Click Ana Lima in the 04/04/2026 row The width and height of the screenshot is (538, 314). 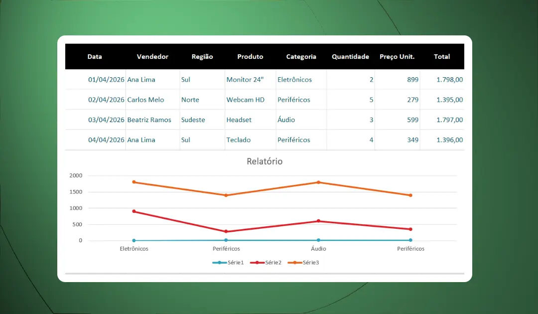pyautogui.click(x=141, y=140)
